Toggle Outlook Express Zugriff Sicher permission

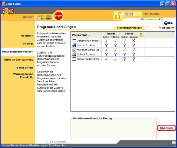(106, 55)
